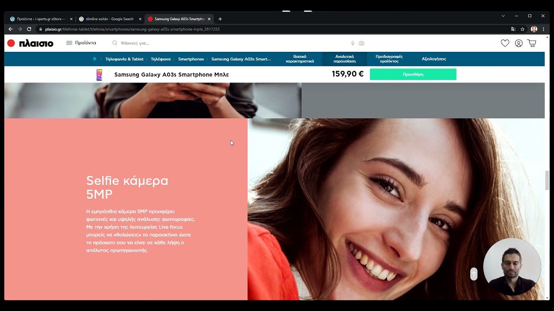The image size is (554, 311).
Task: Click Samsung Galaxy A03s breadcrumb
Action: tap(241, 59)
